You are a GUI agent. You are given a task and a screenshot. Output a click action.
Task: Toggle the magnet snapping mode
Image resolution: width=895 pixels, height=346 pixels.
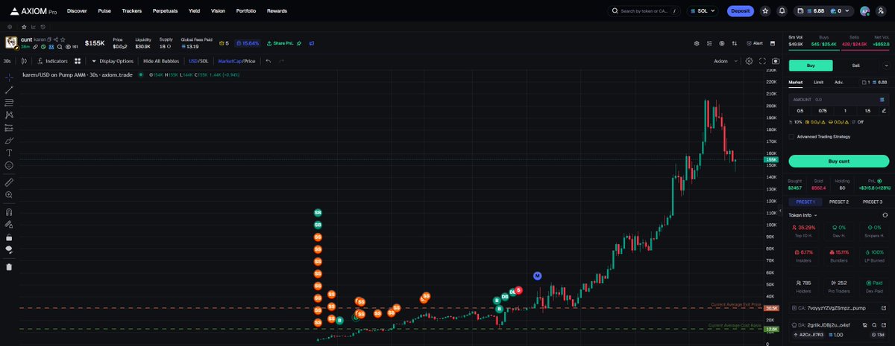point(9,211)
